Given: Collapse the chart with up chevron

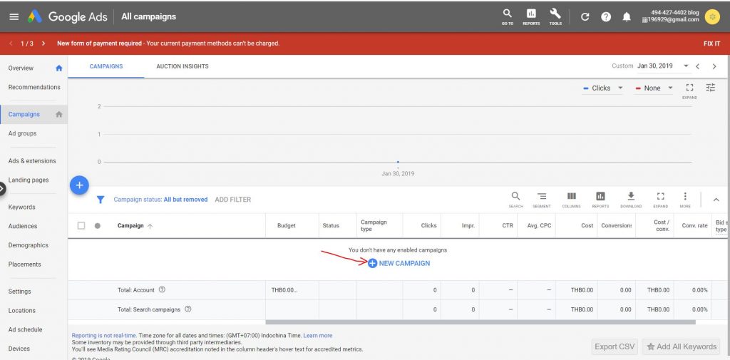Looking at the screenshot, I should (x=716, y=200).
